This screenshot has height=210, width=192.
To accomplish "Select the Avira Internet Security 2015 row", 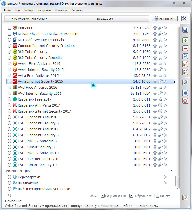I will [x=90, y=81].
